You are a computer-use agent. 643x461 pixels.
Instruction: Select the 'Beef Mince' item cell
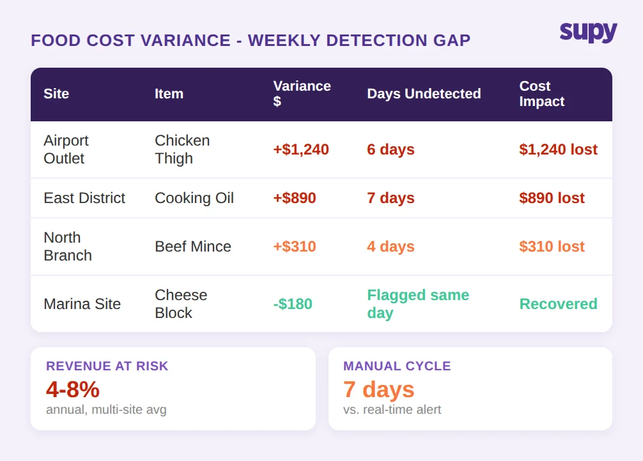193,246
